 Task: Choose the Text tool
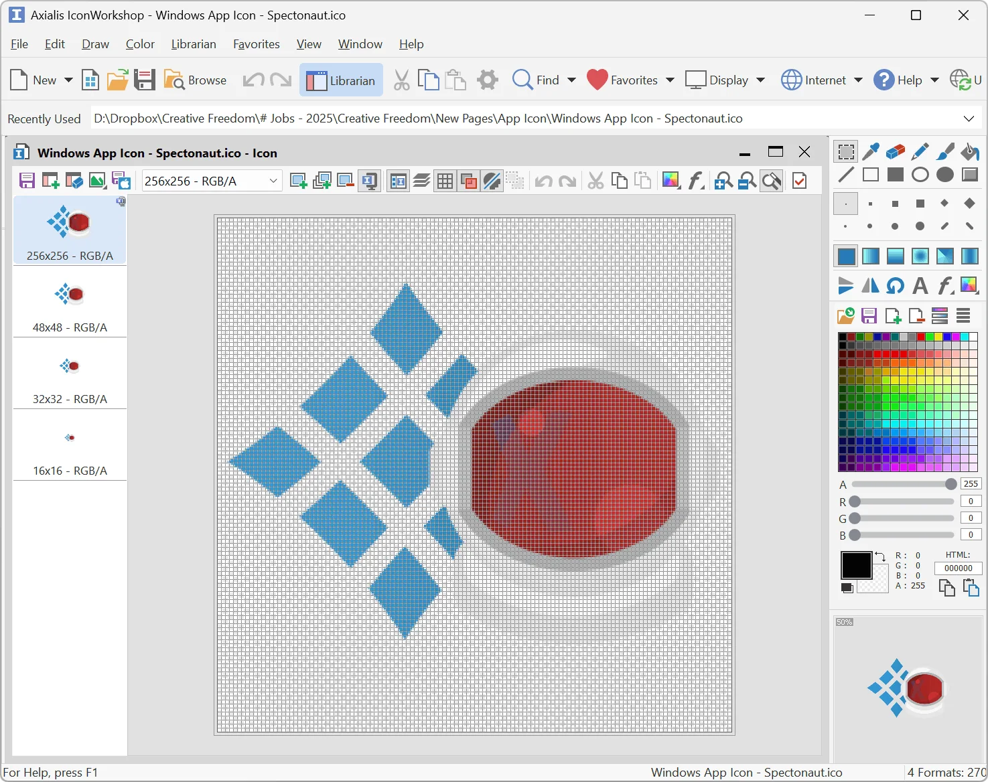[x=920, y=286]
